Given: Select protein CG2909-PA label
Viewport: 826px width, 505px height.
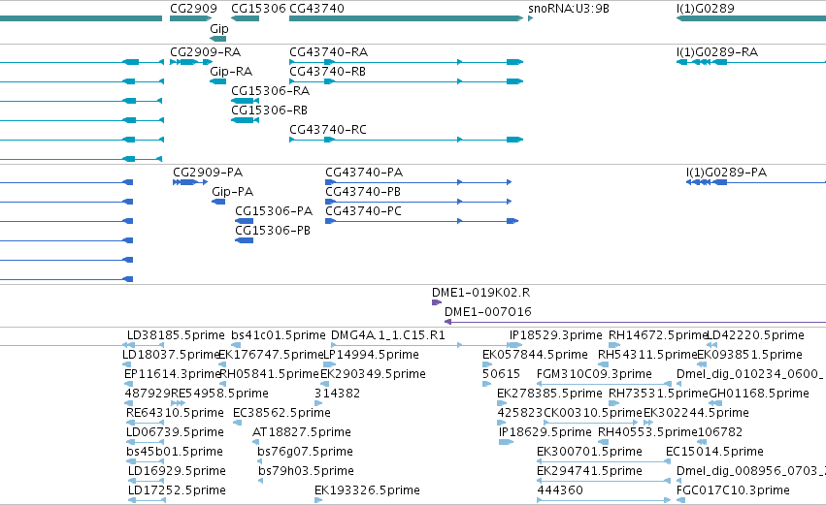Looking at the screenshot, I should pyautogui.click(x=208, y=173).
